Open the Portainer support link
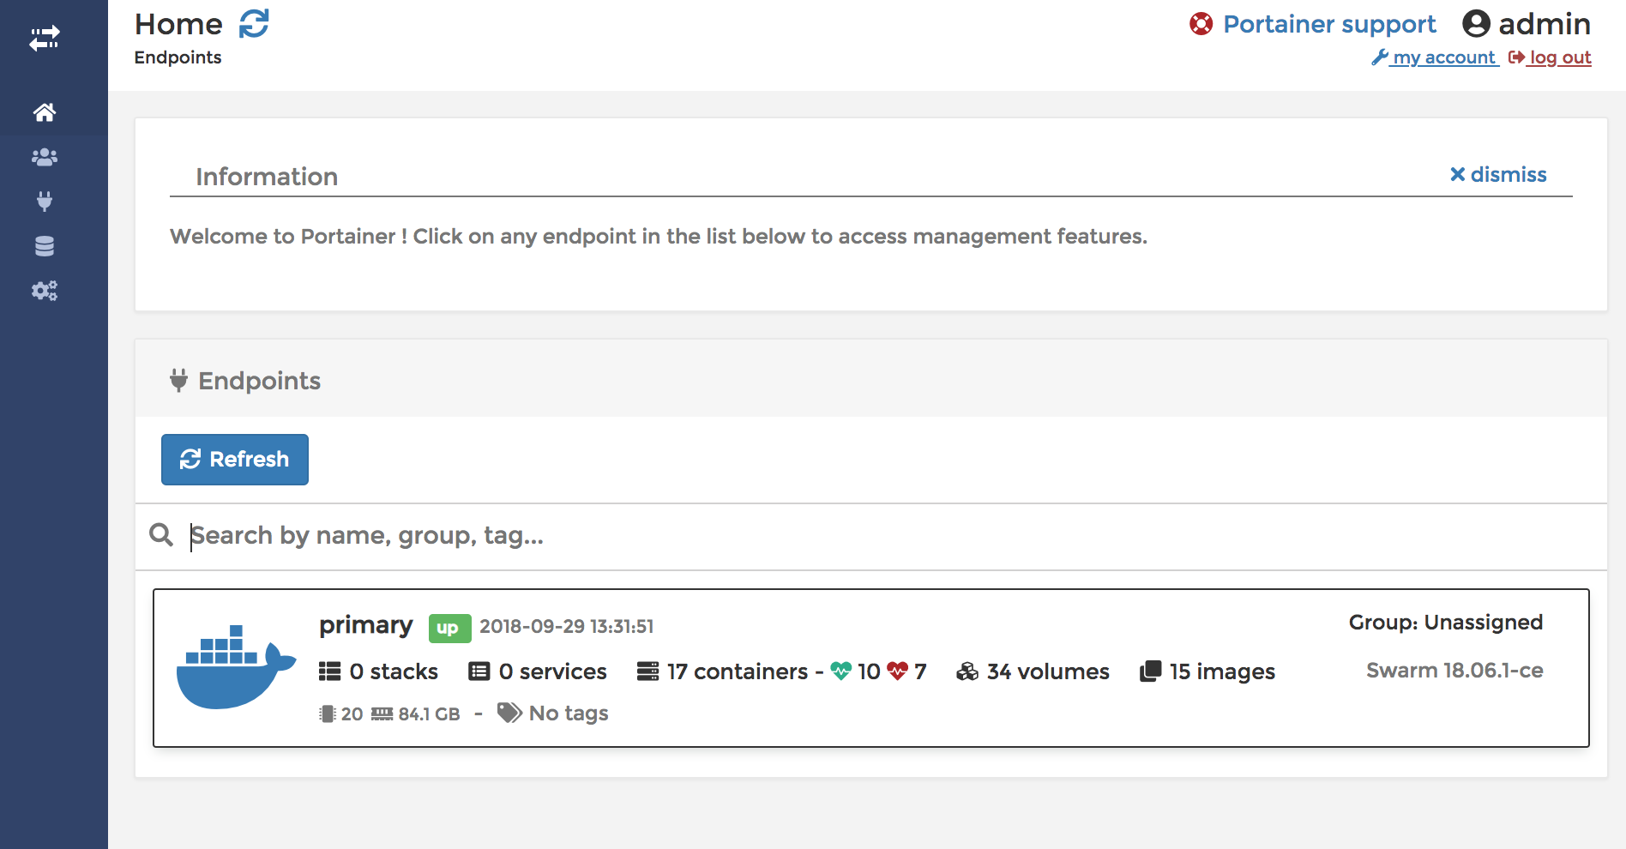The height and width of the screenshot is (849, 1626). (1329, 24)
